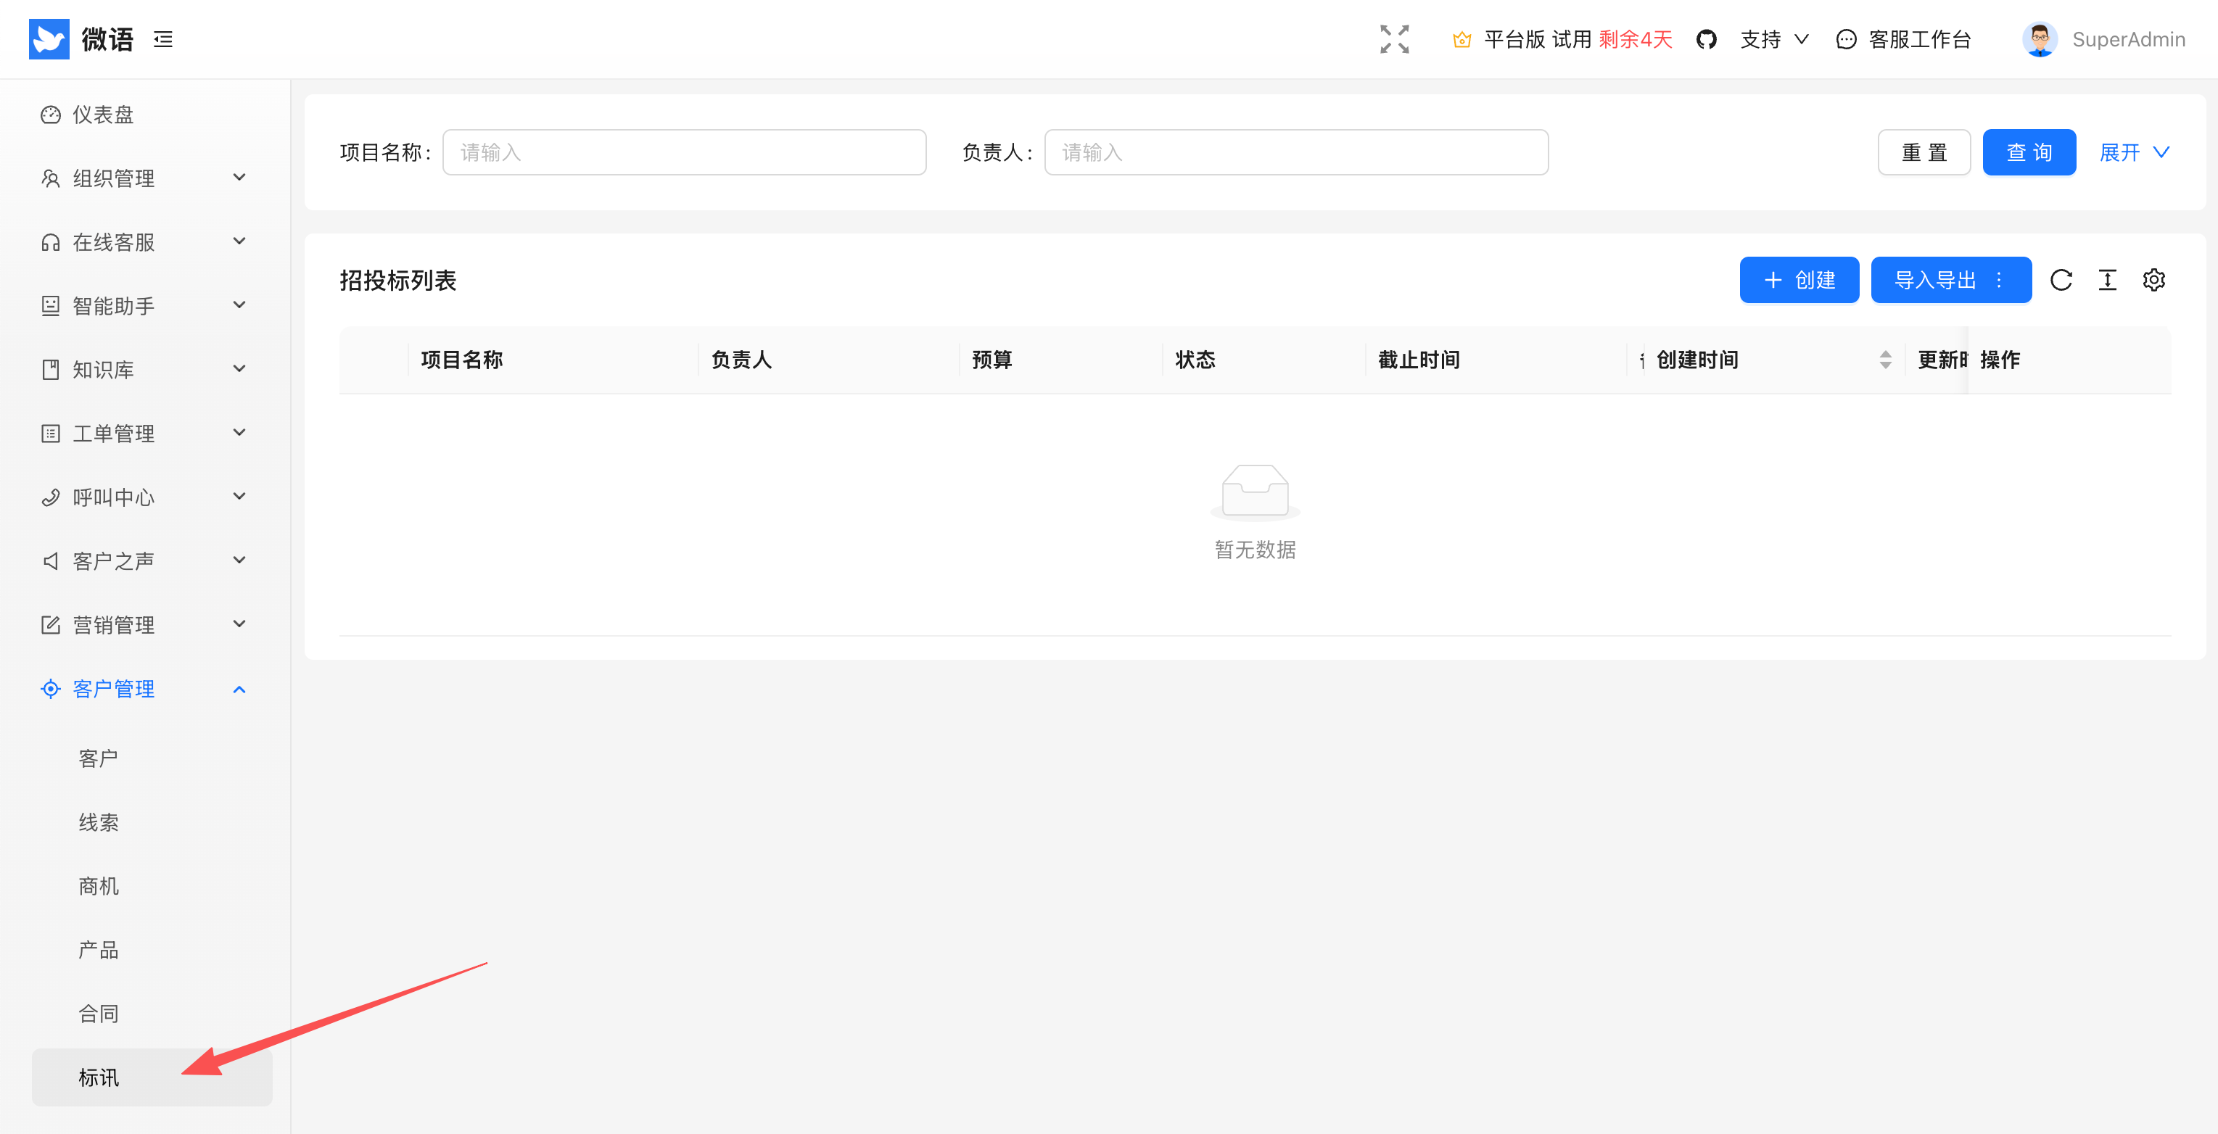Screen dimensions: 2218x1134
Task: Click the 查询 button
Action: [2029, 152]
